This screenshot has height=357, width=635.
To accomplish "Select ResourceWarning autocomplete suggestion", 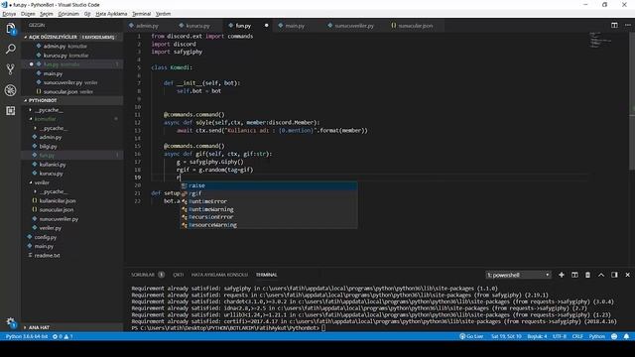I will point(269,225).
